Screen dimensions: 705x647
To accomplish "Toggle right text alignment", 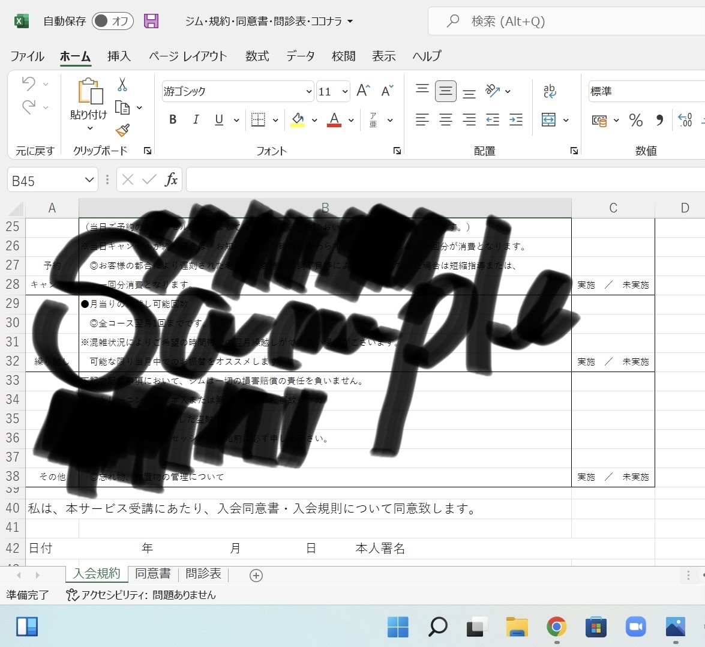I will (x=469, y=119).
